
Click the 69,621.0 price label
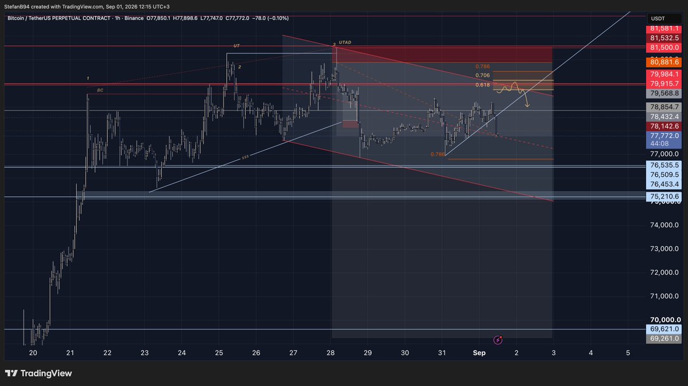tap(664, 329)
